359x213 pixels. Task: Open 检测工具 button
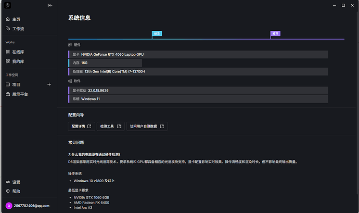(x=111, y=127)
